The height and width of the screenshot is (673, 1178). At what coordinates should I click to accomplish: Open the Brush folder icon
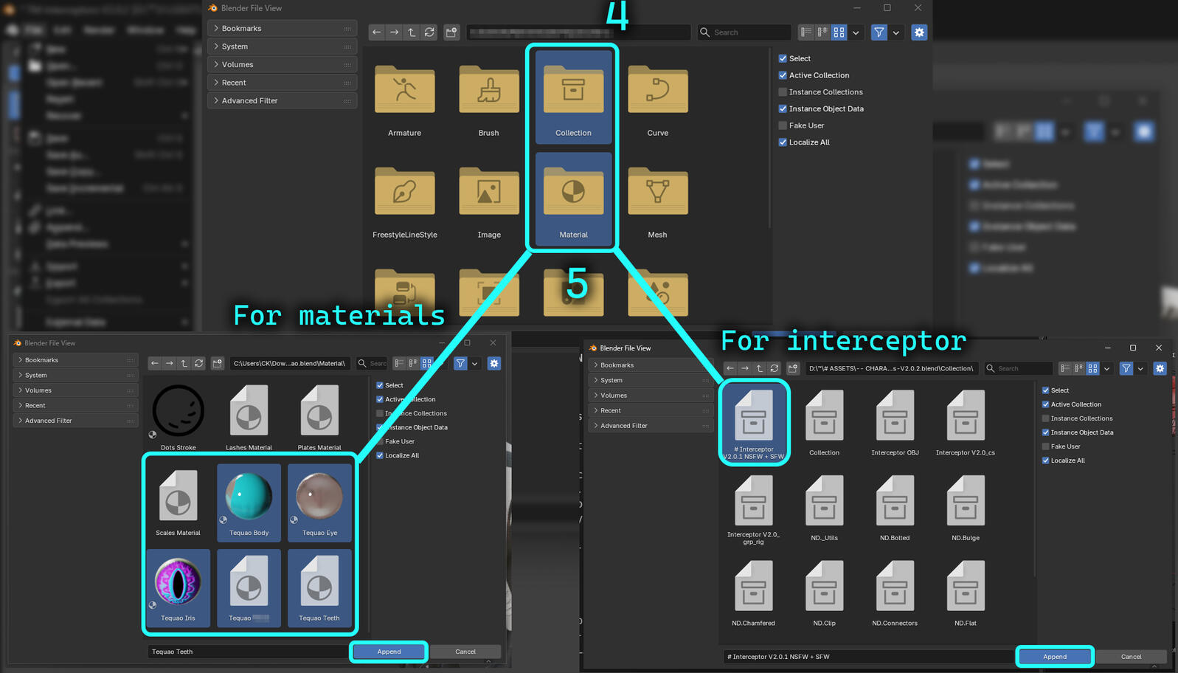(x=488, y=92)
